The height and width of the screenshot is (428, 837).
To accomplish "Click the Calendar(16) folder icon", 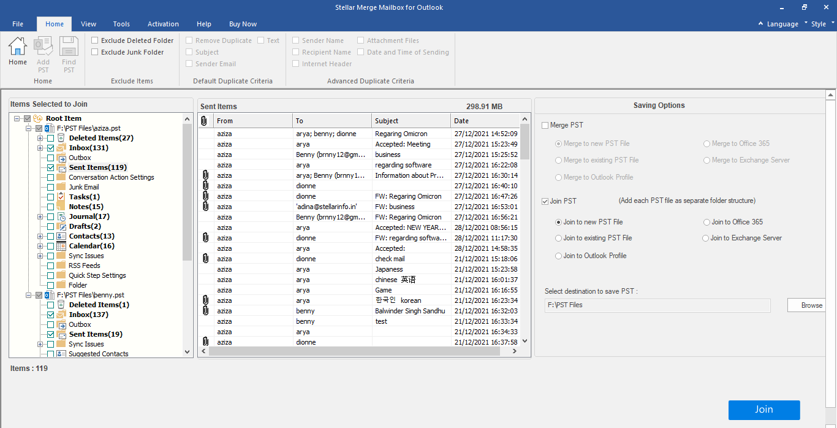I will (61, 246).
